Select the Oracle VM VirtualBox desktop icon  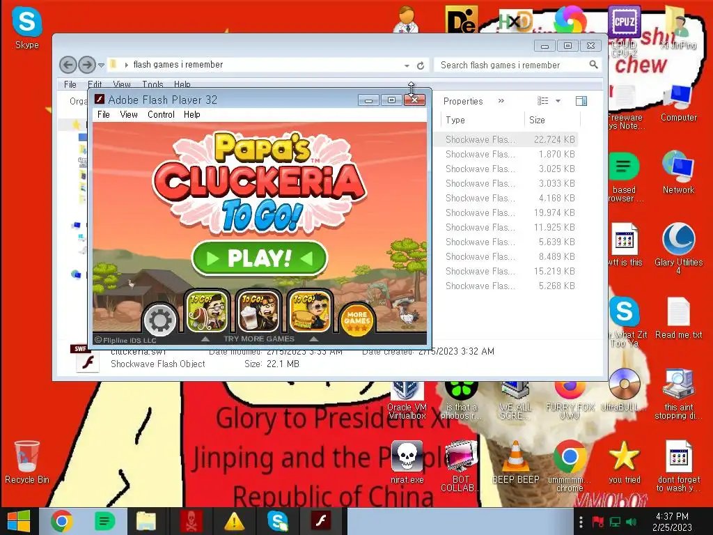tap(407, 401)
